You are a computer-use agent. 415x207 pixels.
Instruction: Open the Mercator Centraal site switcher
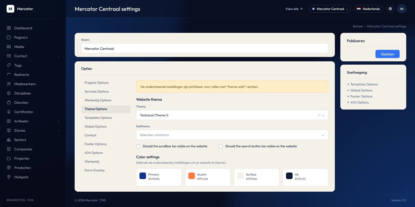[330, 9]
